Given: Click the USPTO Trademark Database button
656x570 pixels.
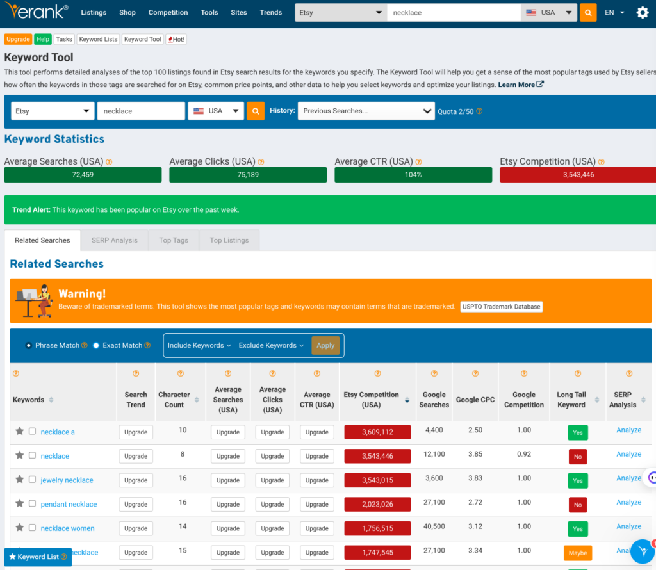Looking at the screenshot, I should 501,307.
